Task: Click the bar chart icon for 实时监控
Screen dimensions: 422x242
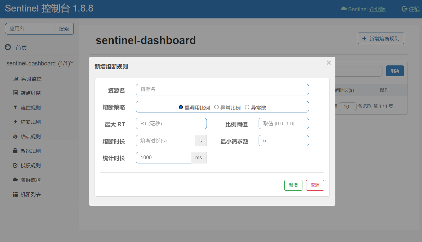Action: [x=15, y=79]
